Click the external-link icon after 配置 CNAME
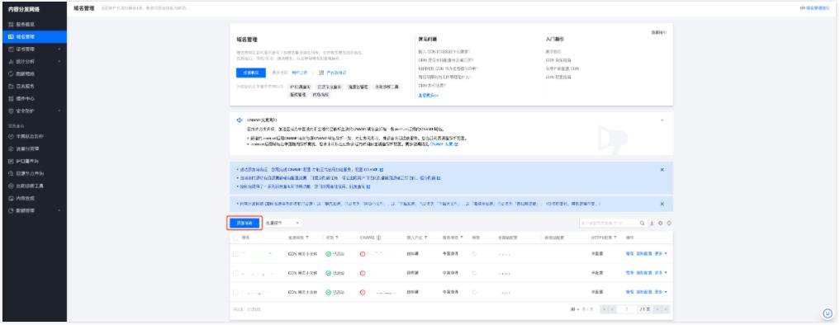Screen dimensions: 840x325 (x=382, y=170)
